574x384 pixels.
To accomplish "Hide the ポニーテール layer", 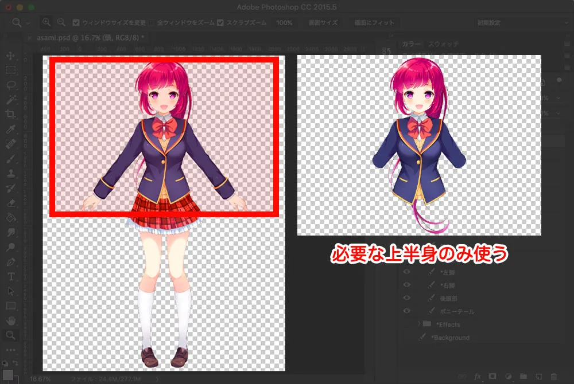I will 407,311.
